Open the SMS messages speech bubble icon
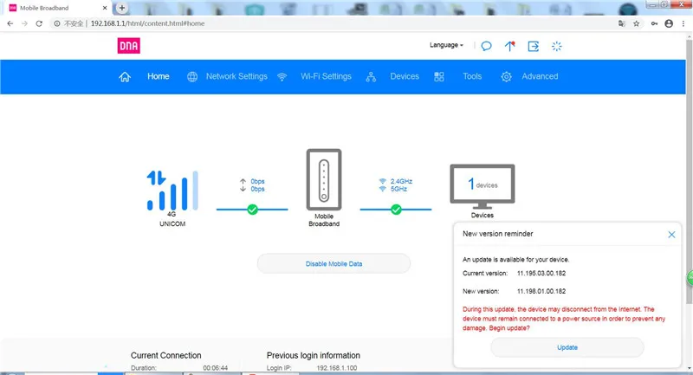 (x=486, y=46)
